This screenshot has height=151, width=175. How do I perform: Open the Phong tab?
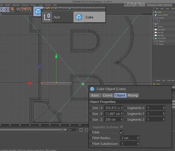point(133,95)
